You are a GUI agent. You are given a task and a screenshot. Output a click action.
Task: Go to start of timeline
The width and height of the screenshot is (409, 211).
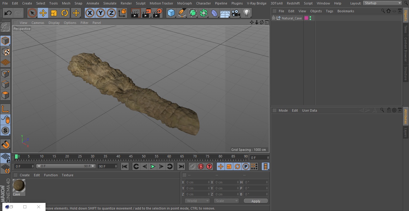(125, 166)
